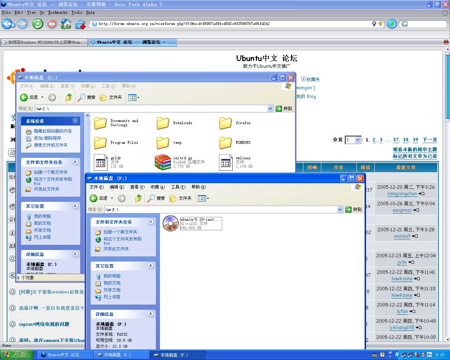The width and height of the screenshot is (450, 360).
Task: Click 创建一个新文件夹 in F: window
Action: (x=120, y=232)
